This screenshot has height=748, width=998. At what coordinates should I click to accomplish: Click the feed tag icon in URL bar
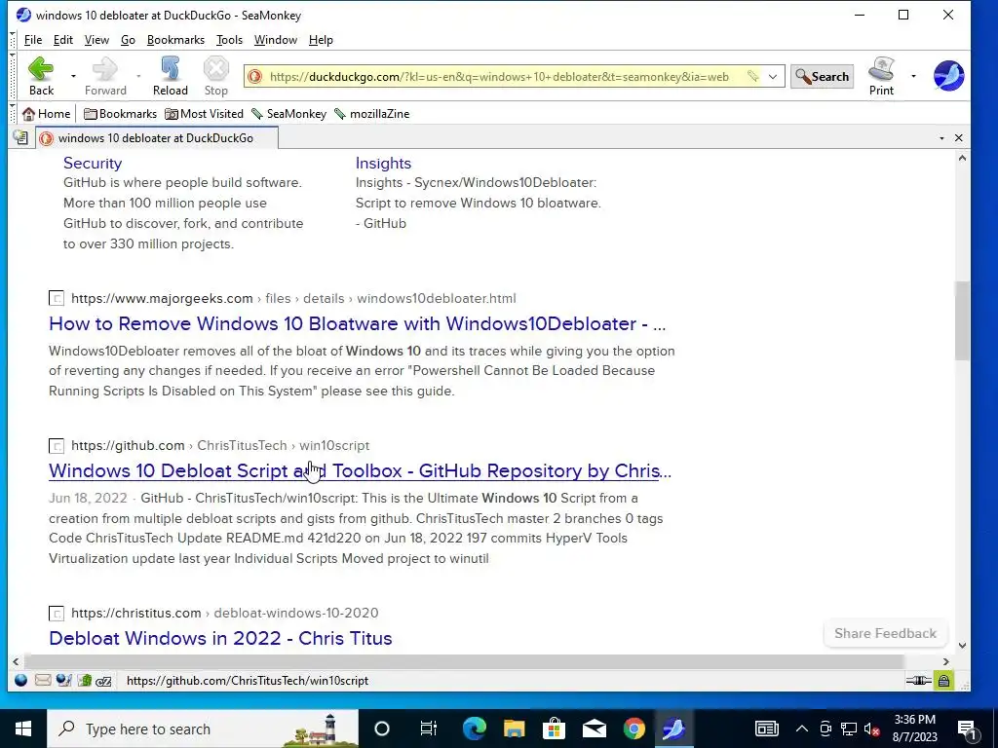[752, 76]
